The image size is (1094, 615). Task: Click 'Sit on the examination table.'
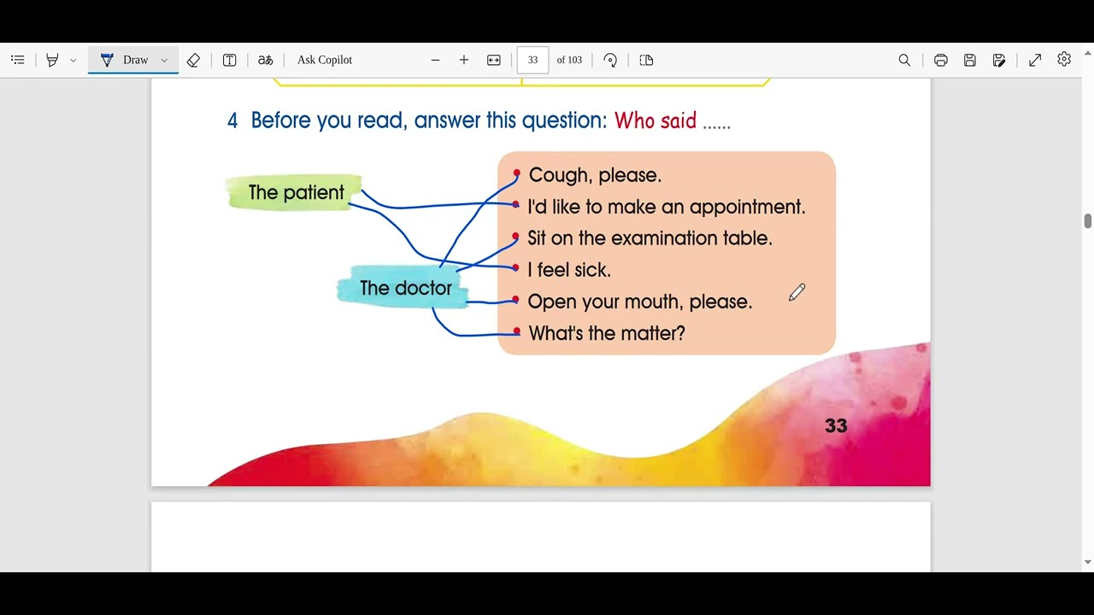click(x=650, y=238)
